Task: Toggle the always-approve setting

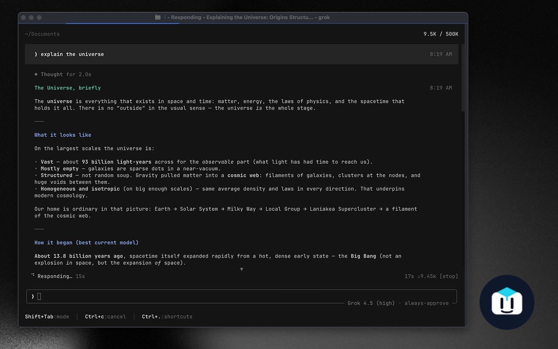Action: click(426, 303)
